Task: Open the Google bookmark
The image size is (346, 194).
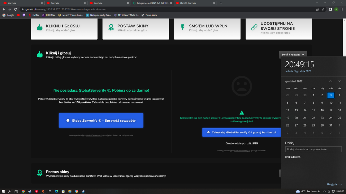Action: tap(8, 15)
